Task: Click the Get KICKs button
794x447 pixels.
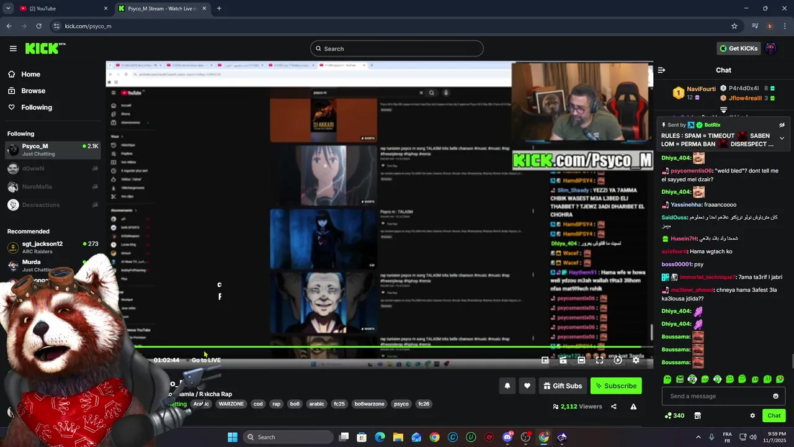Action: coord(738,48)
